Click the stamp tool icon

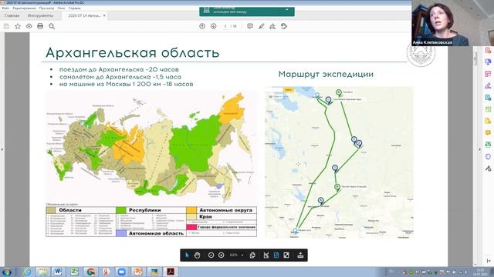tap(284, 26)
